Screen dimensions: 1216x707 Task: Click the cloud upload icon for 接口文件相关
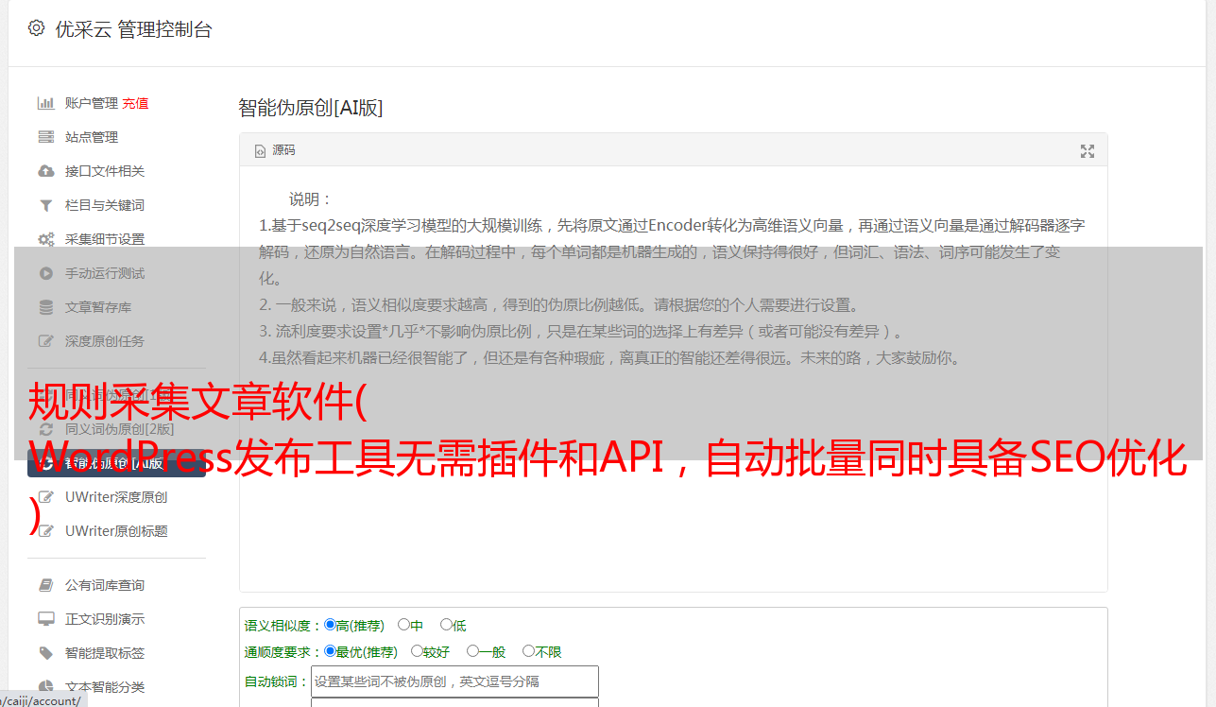(45, 171)
